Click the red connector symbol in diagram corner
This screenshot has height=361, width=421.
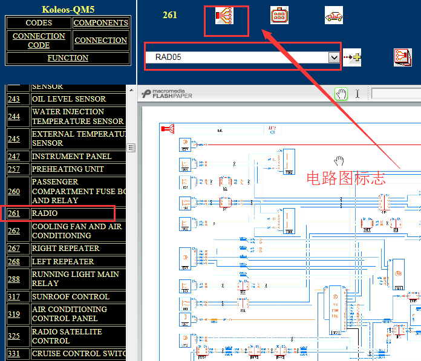[168, 129]
